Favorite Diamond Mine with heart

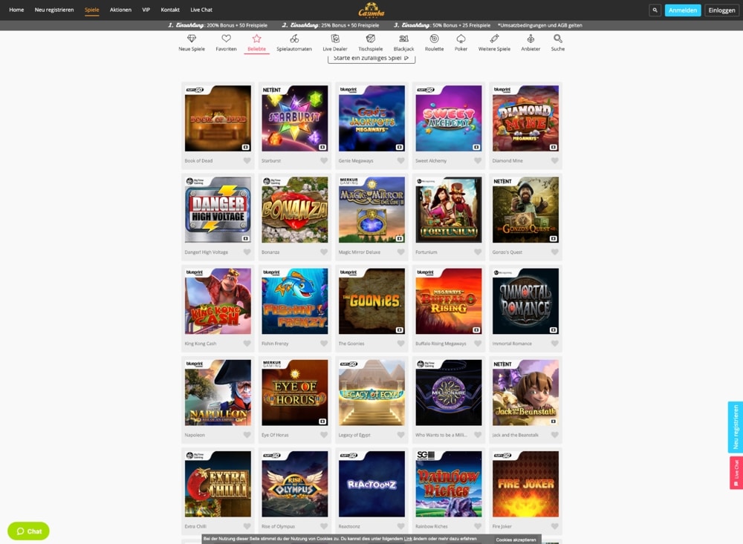554,160
